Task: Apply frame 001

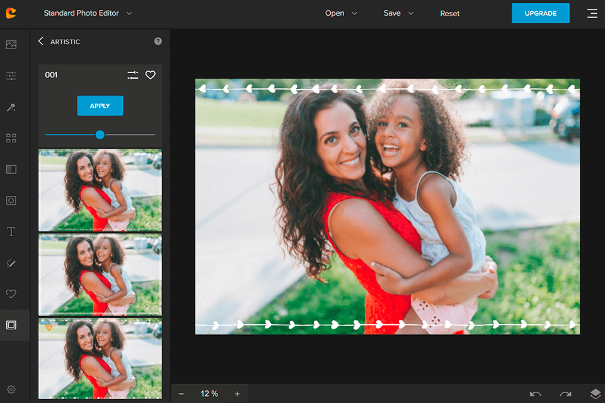Action: coord(100,106)
